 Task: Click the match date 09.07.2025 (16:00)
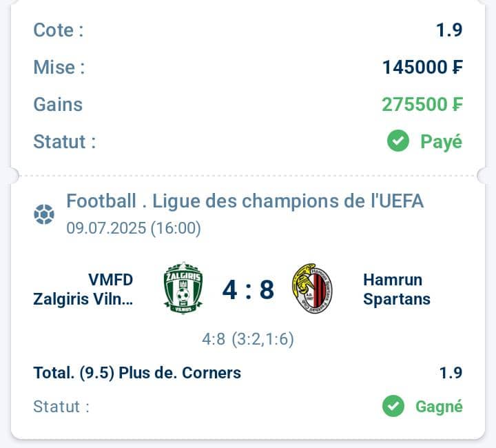click(x=134, y=228)
